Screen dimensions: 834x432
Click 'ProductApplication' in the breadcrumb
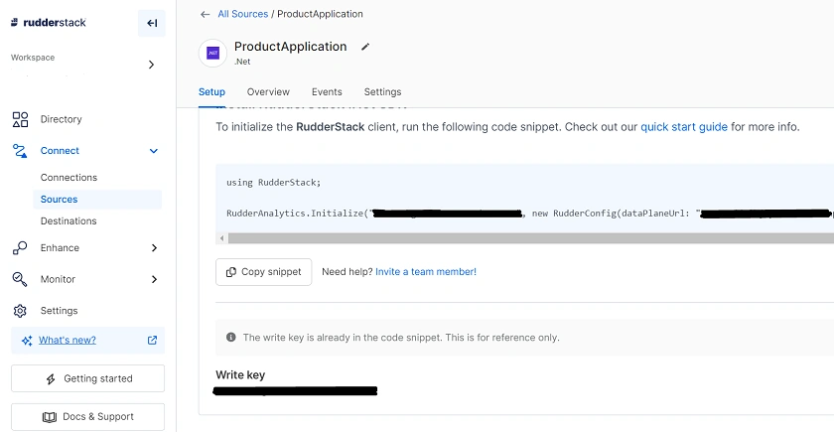(x=320, y=14)
